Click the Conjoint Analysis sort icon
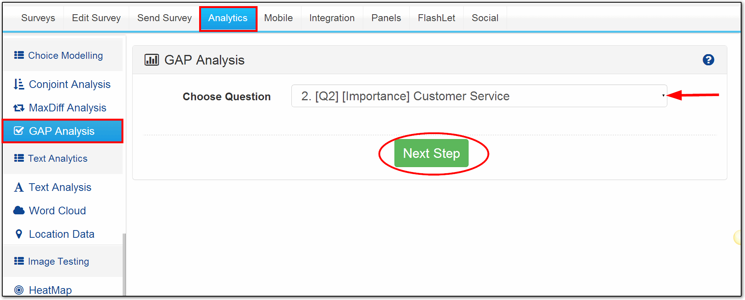Screen dimensions: 745x300 point(18,84)
